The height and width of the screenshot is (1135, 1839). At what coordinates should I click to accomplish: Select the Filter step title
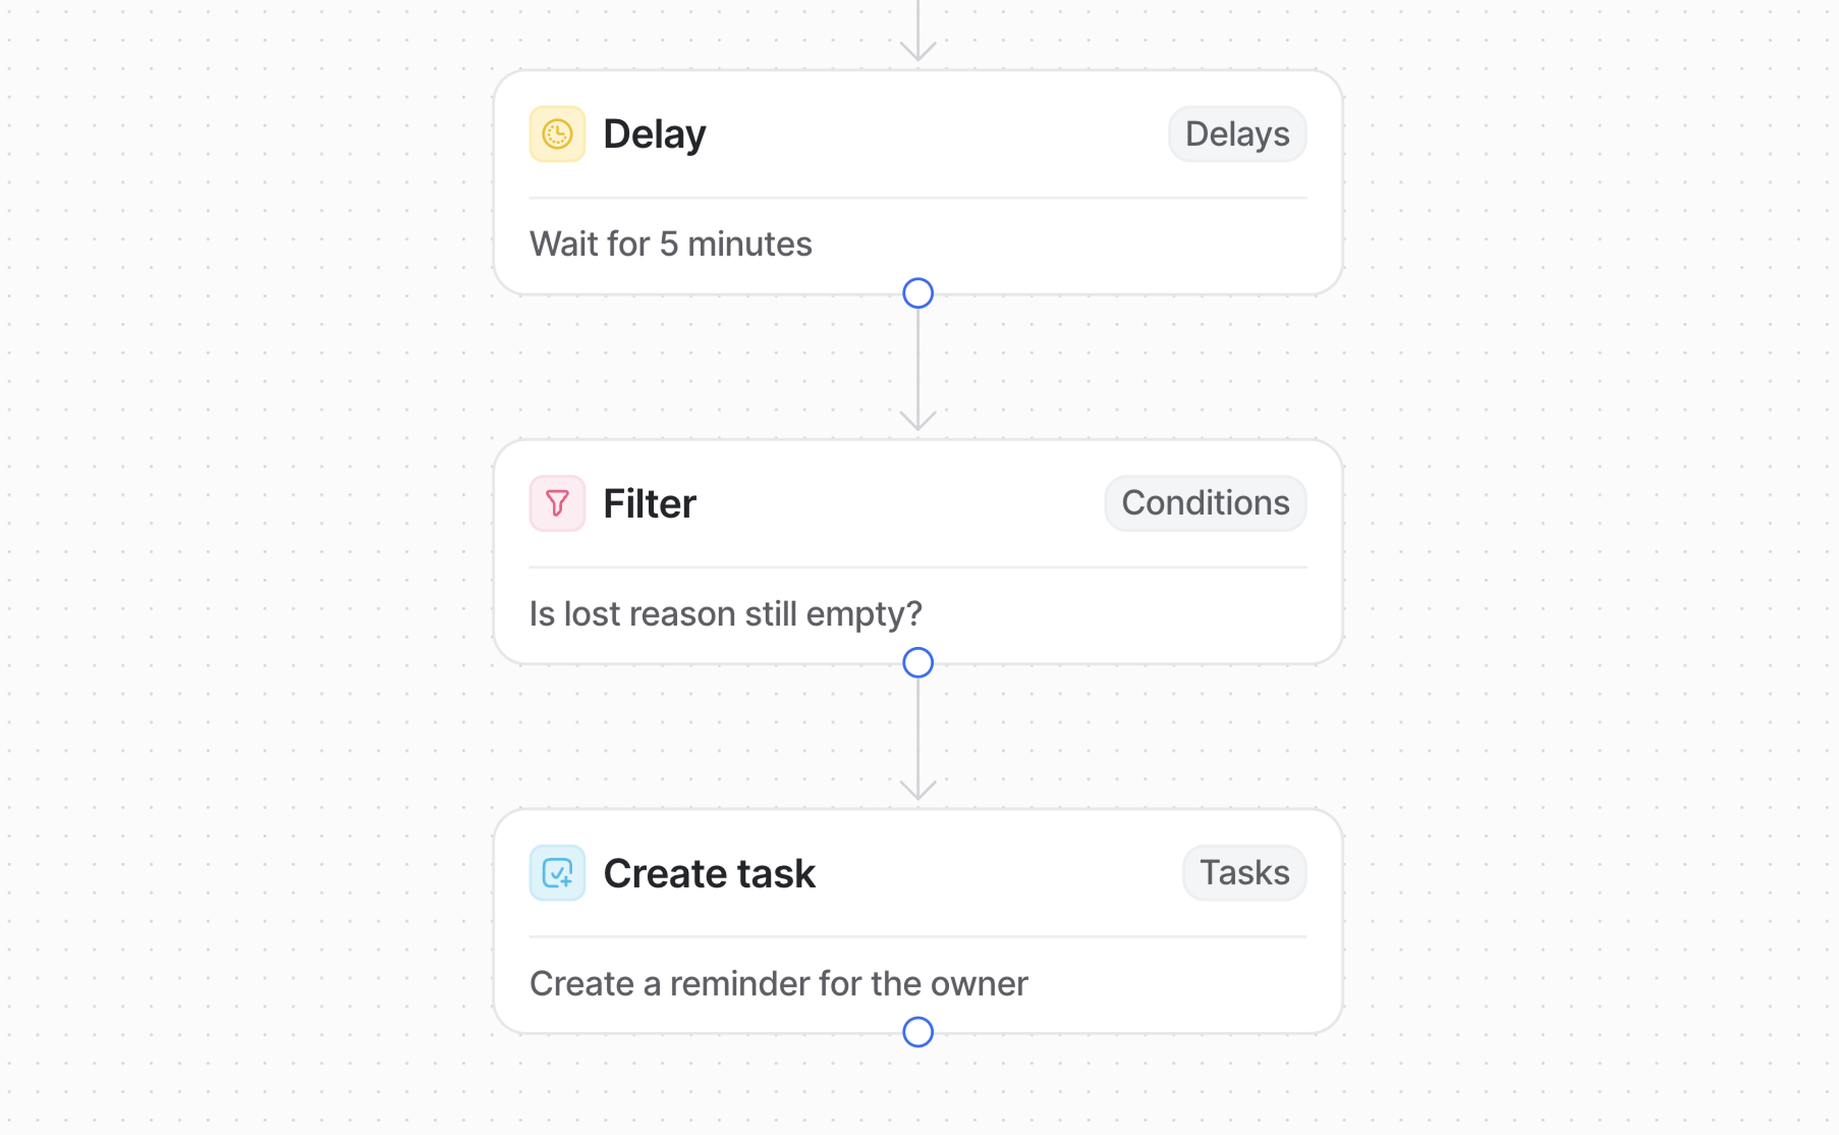[650, 504]
